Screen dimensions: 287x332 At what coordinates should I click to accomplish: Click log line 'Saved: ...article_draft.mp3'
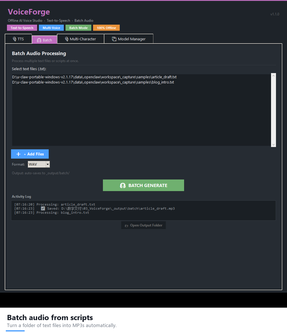tap(95, 208)
